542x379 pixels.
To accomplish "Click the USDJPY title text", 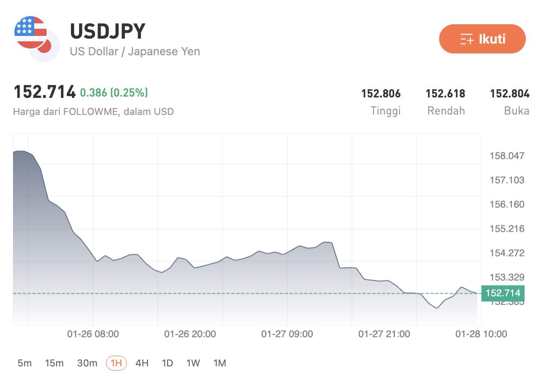I will coord(107,31).
